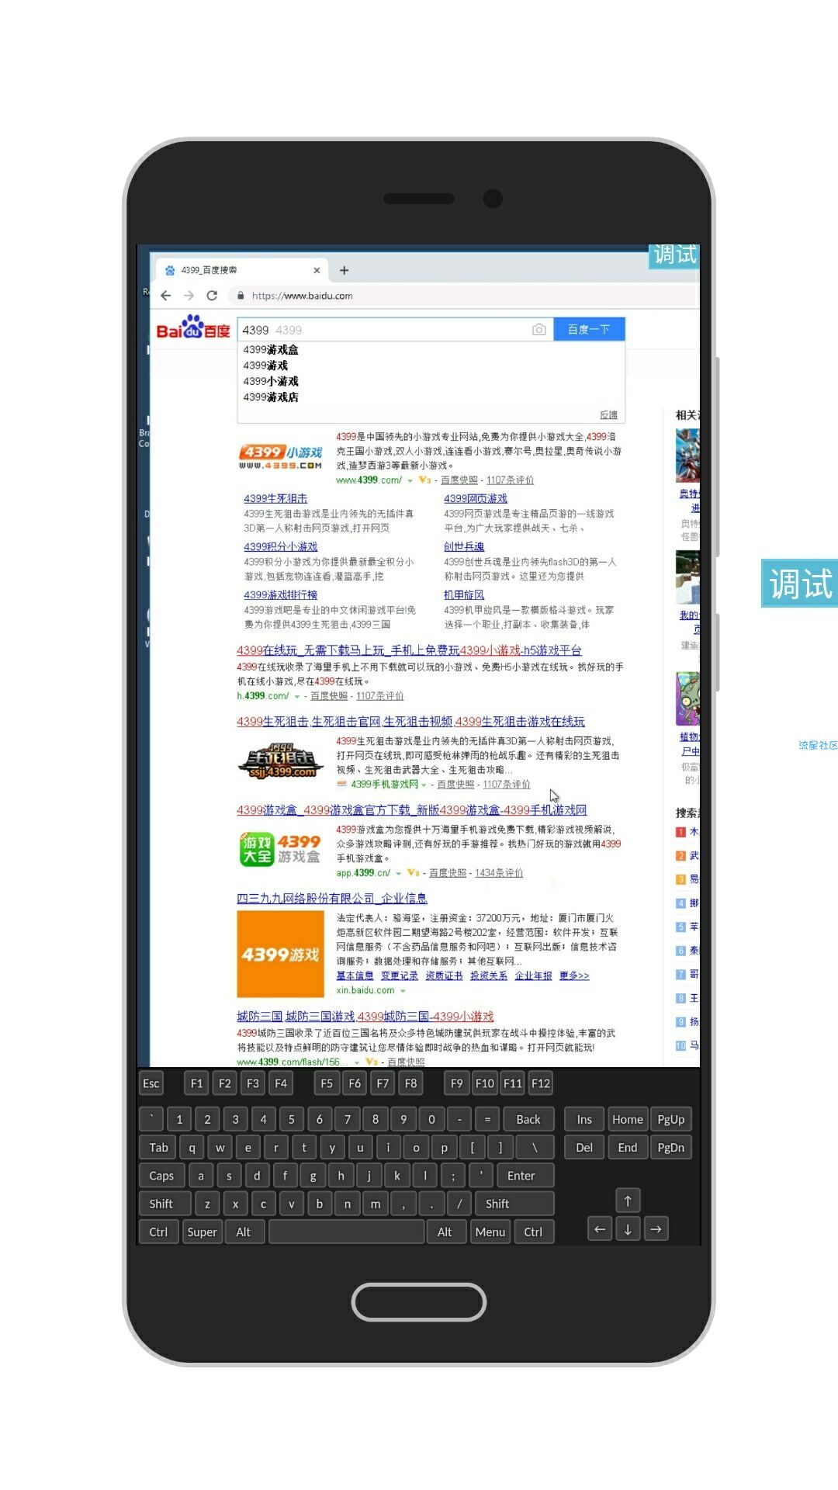
Task: Open result 4399游戏盒 官方下载 title
Action: [412, 810]
